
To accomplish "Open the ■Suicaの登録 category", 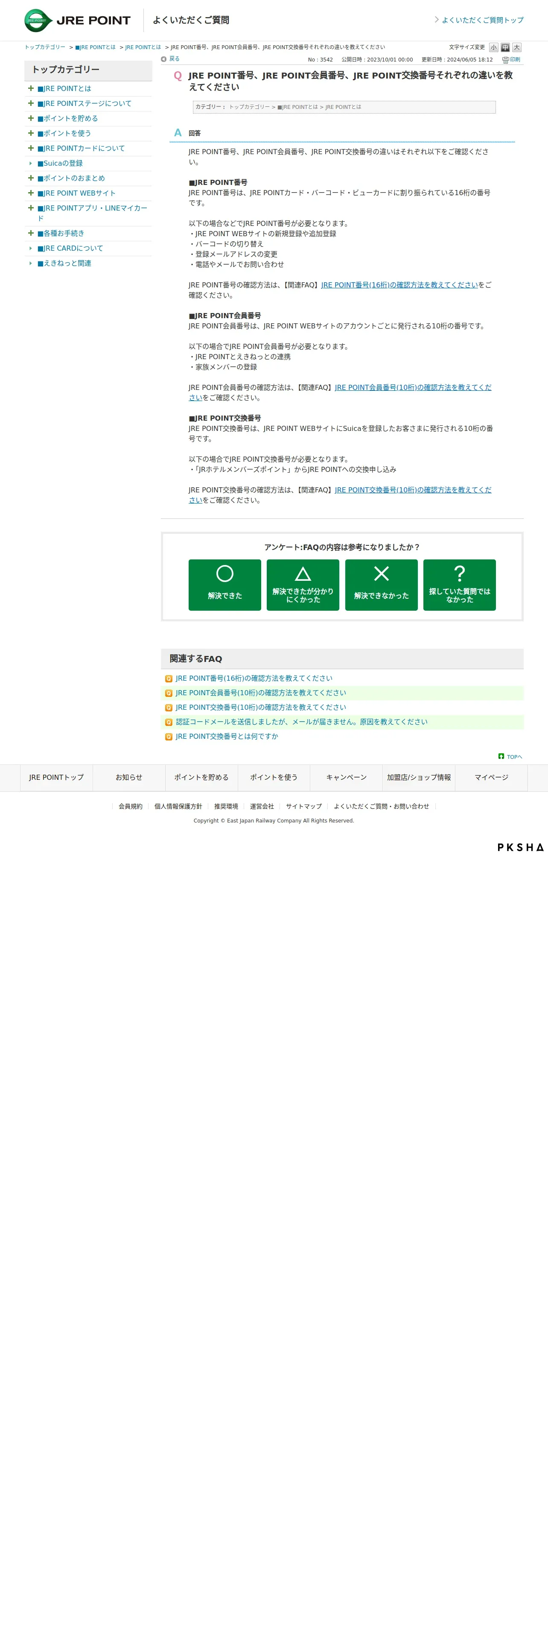I will 60,164.
